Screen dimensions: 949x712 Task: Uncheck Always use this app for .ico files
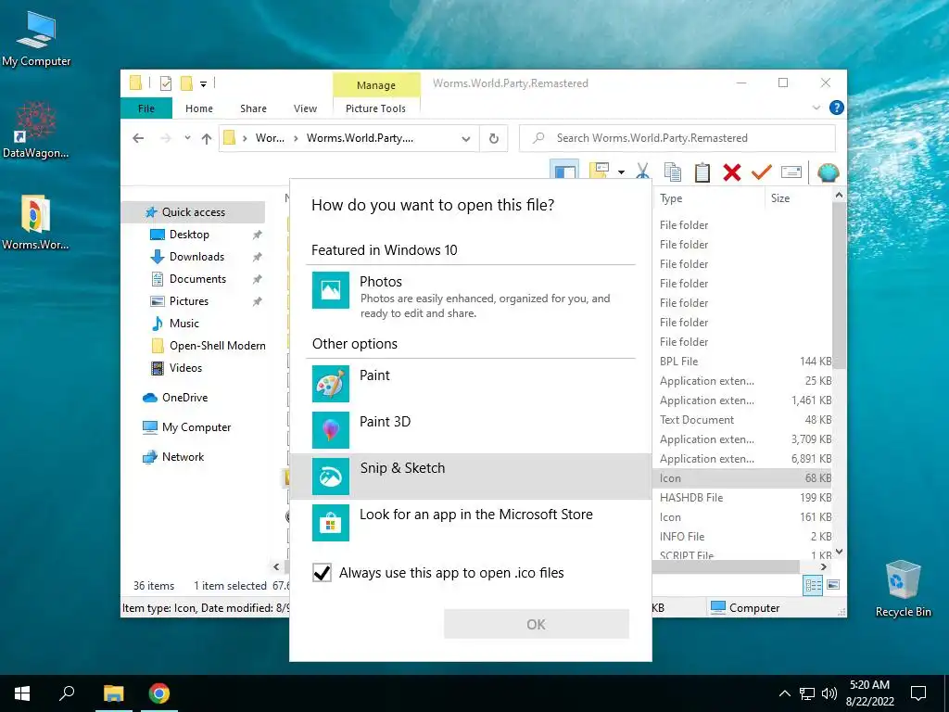322,573
